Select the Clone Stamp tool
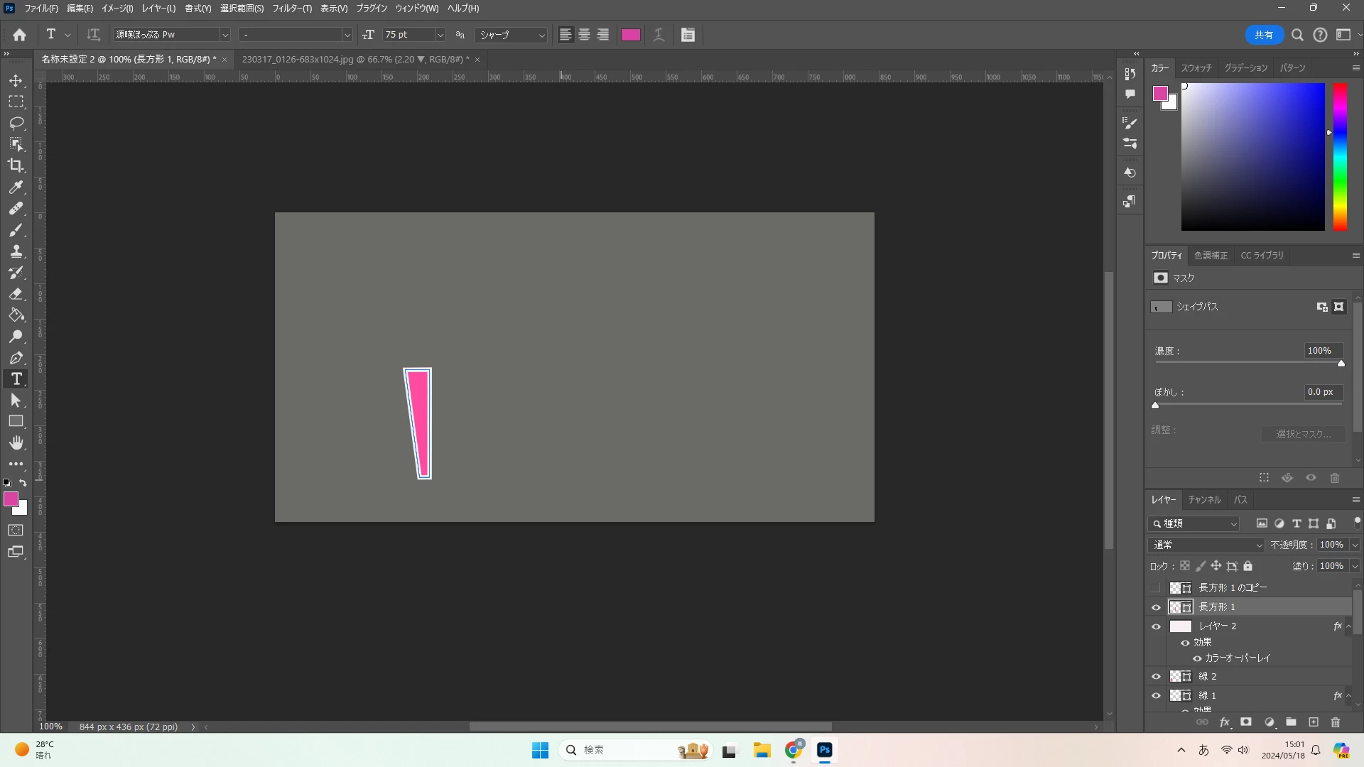 pyautogui.click(x=16, y=251)
